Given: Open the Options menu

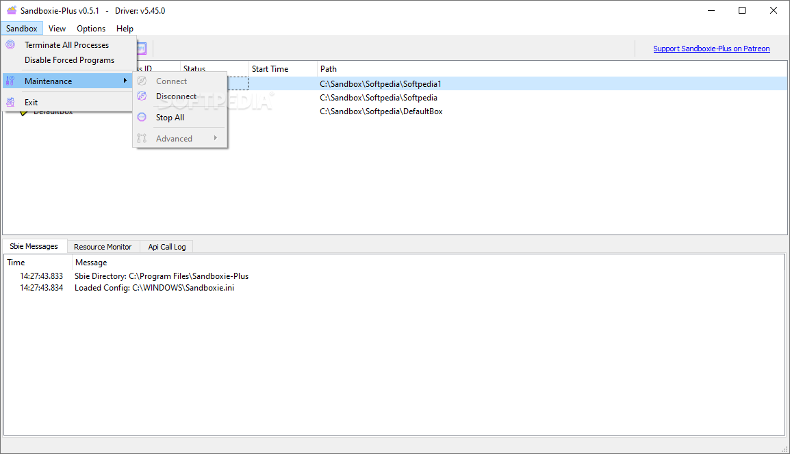Looking at the screenshot, I should coord(91,29).
